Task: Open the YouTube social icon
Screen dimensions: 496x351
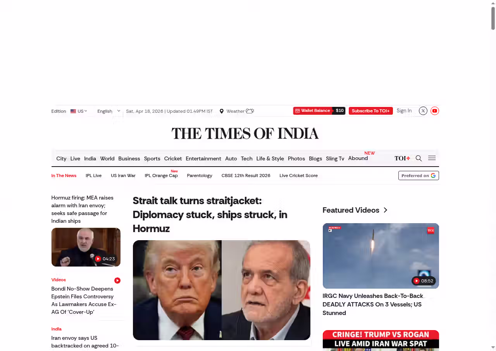Action: [435, 111]
